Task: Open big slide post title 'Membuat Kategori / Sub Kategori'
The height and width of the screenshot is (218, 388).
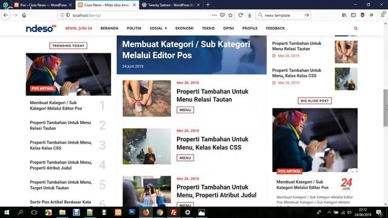Action: 303,185
